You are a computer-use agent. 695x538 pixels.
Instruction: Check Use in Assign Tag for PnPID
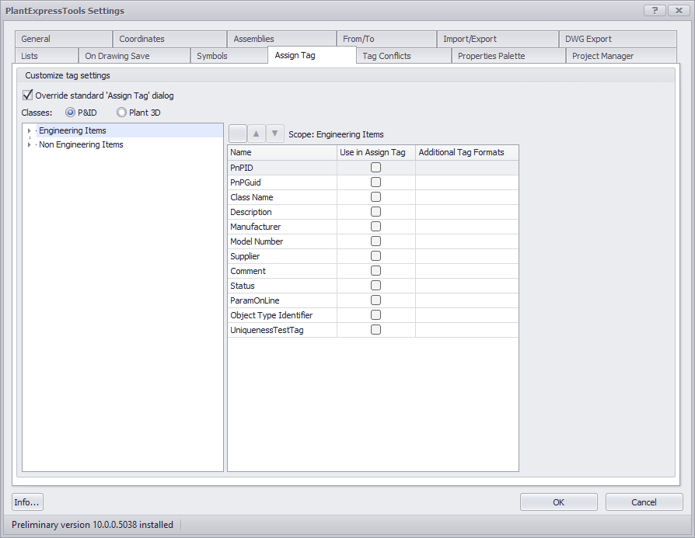tap(375, 168)
